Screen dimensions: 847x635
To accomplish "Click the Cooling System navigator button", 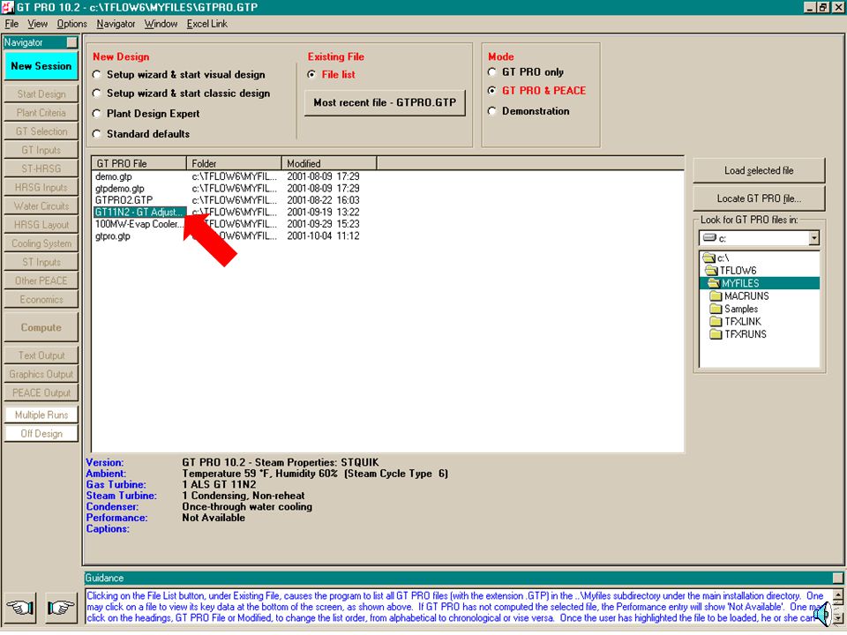I will 41,243.
